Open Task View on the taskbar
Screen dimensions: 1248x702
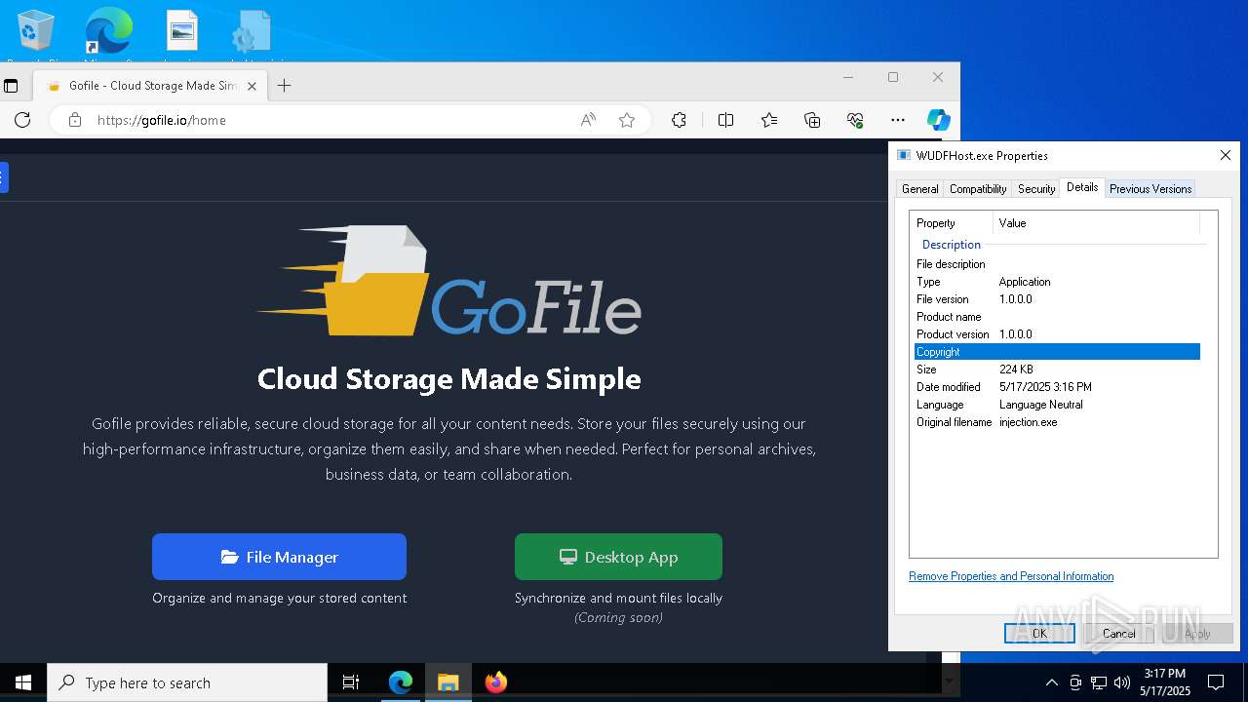pos(351,682)
